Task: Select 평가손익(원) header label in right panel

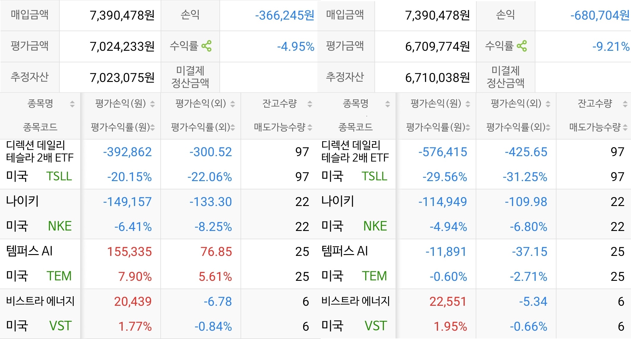Action: click(436, 104)
